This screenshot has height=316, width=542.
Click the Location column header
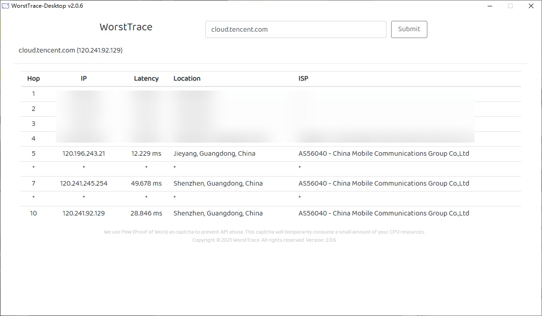[x=187, y=78]
